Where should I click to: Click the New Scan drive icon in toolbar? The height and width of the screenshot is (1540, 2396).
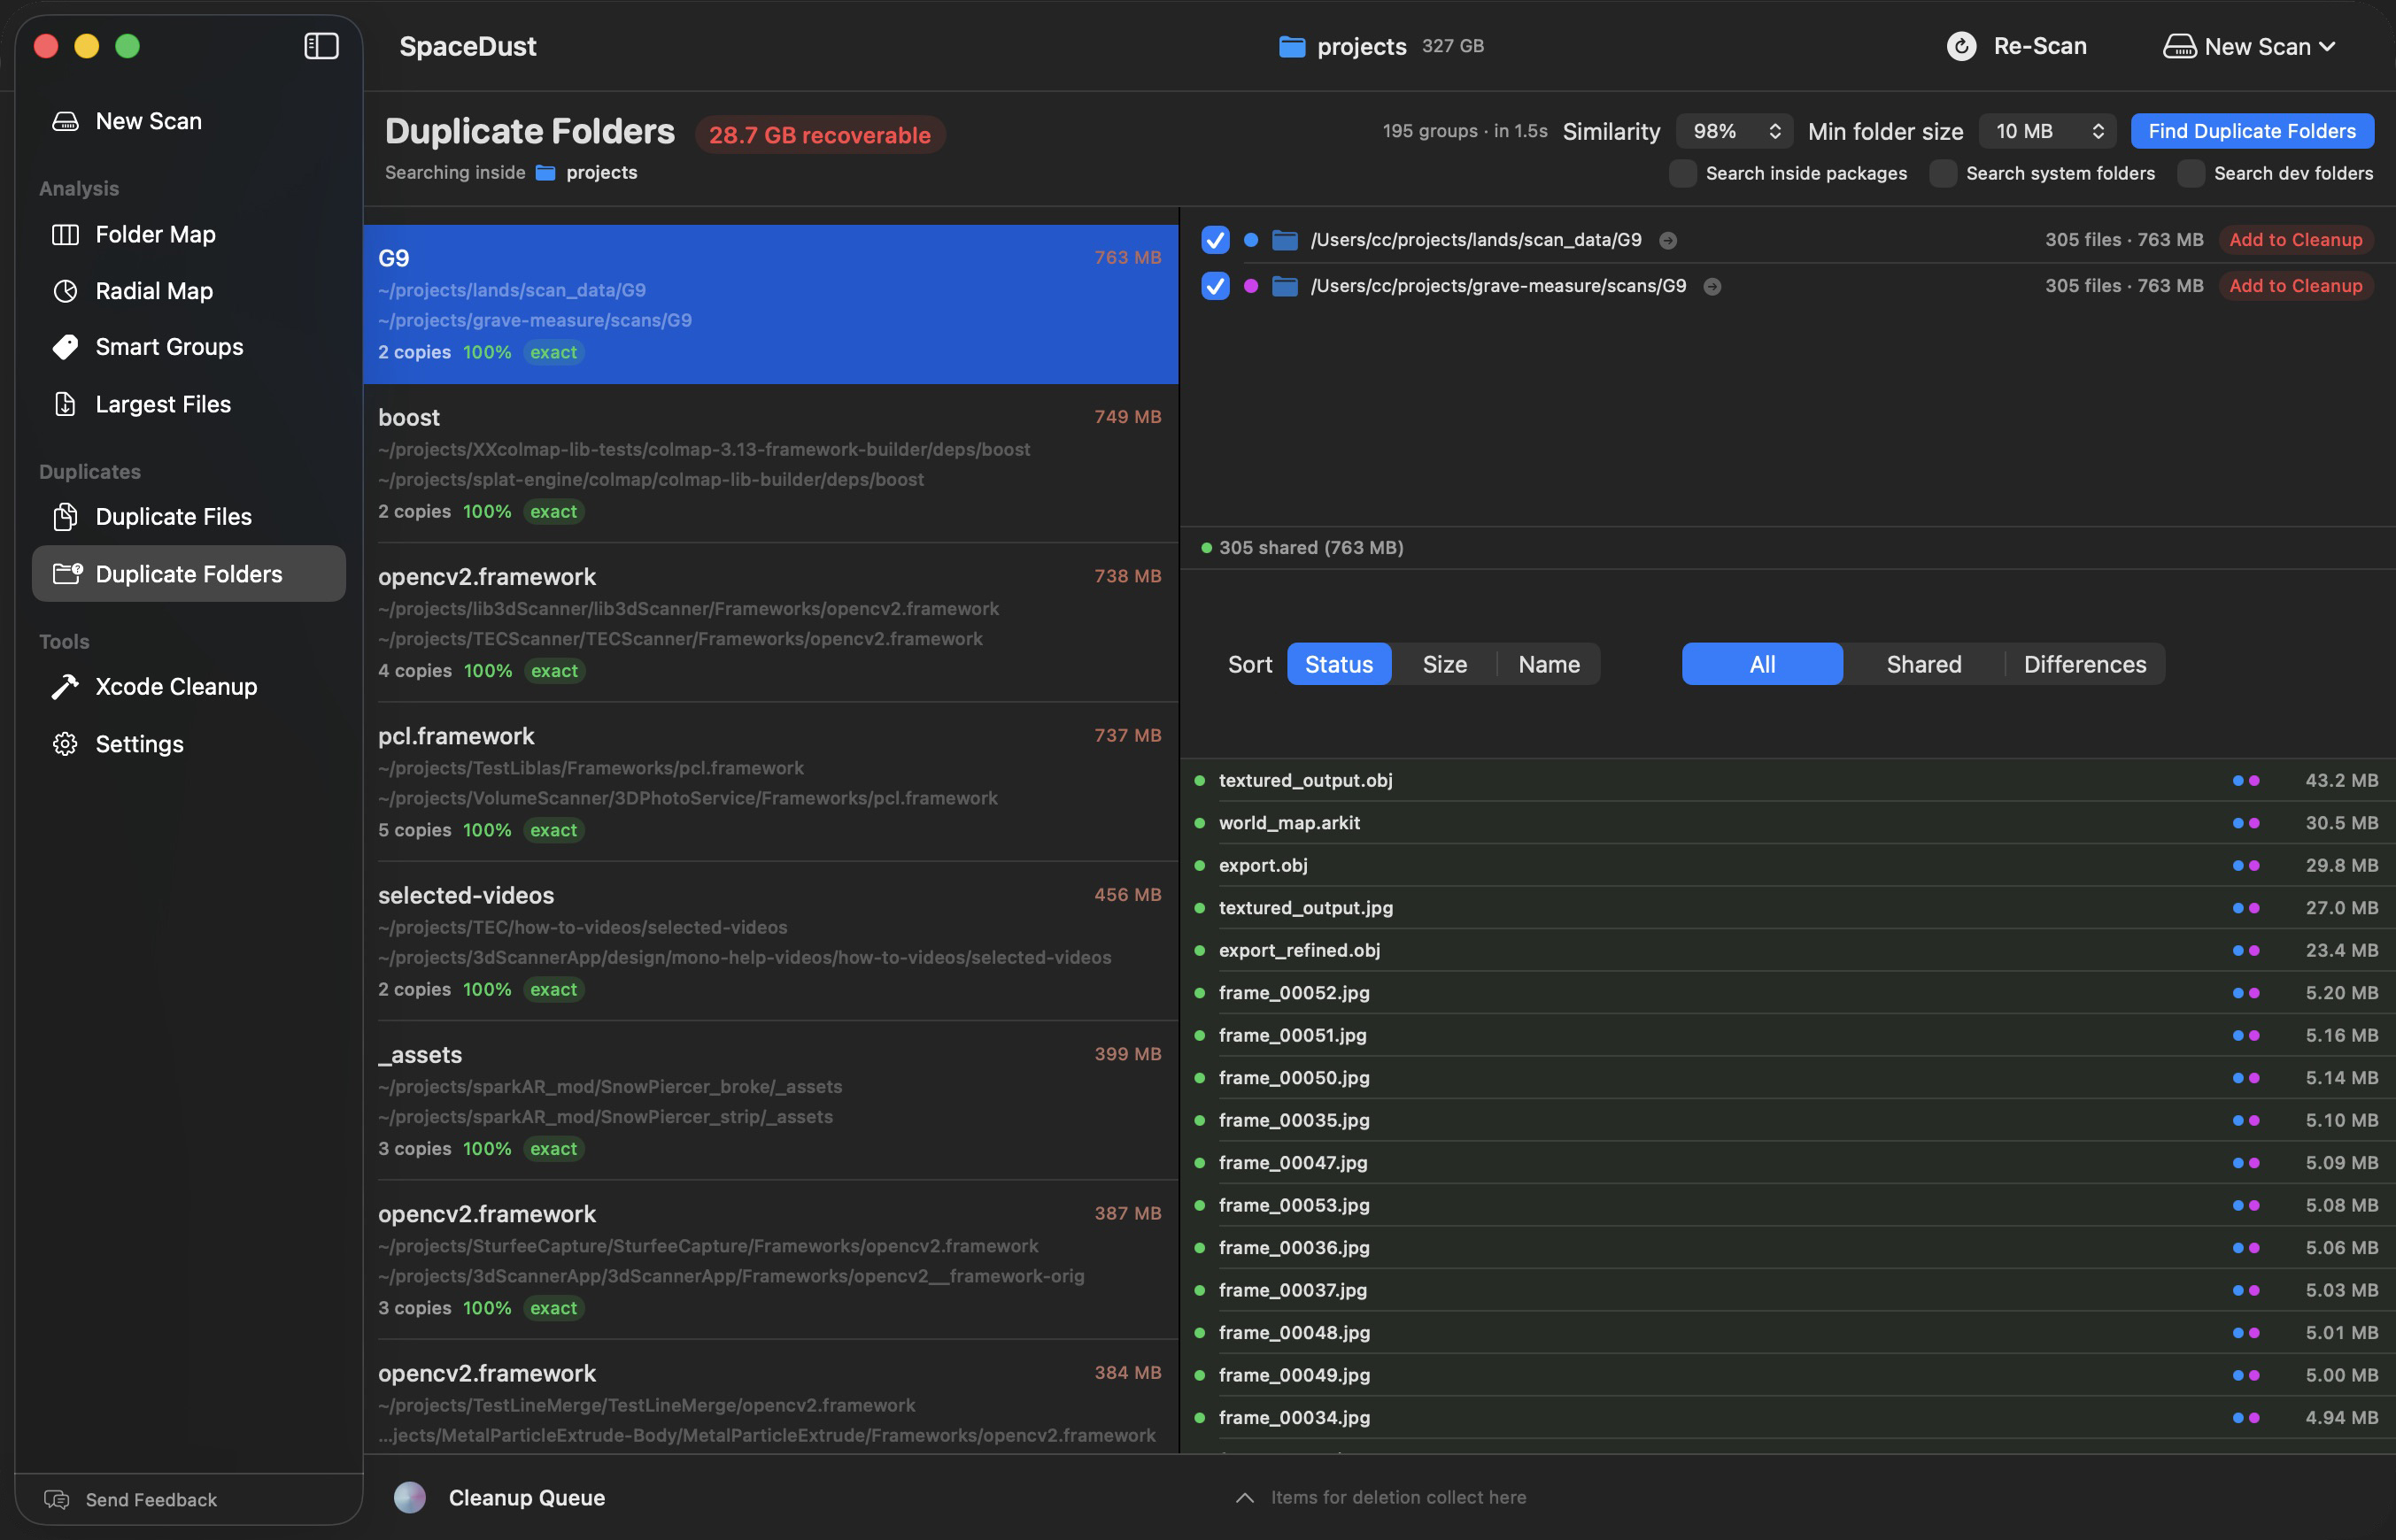[2180, 46]
